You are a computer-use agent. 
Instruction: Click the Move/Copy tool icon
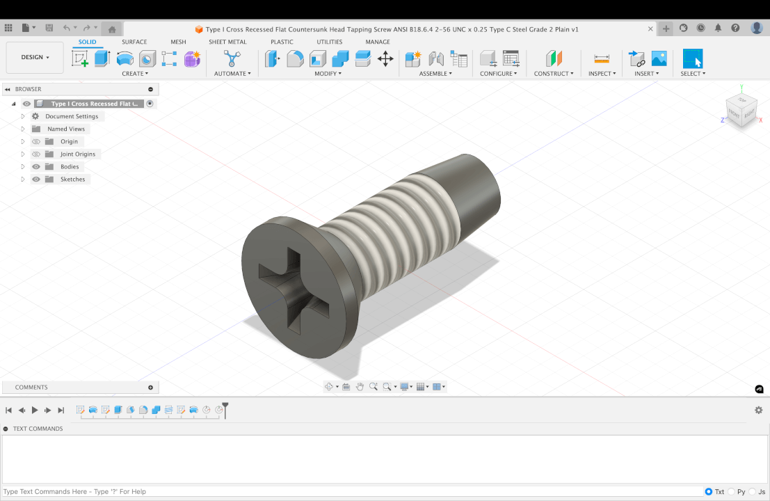pyautogui.click(x=386, y=60)
